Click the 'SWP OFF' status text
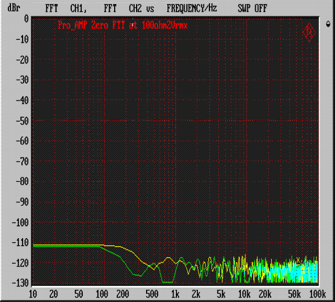This screenshot has height=302, width=335. click(x=253, y=8)
